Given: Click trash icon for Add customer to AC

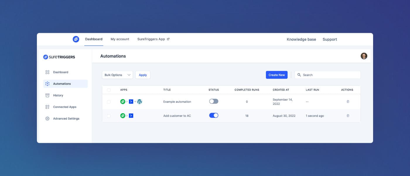Looking at the screenshot, I should pos(348,116).
